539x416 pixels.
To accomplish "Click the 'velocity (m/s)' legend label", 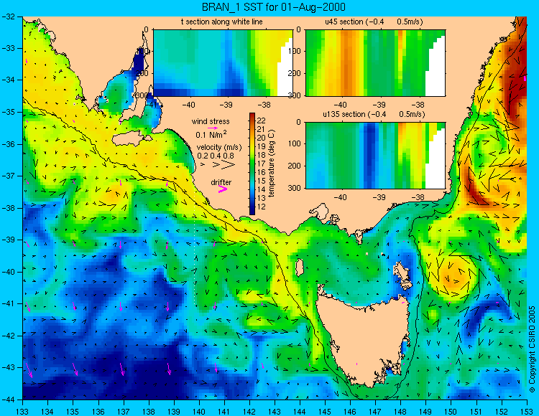I will 219,147.
